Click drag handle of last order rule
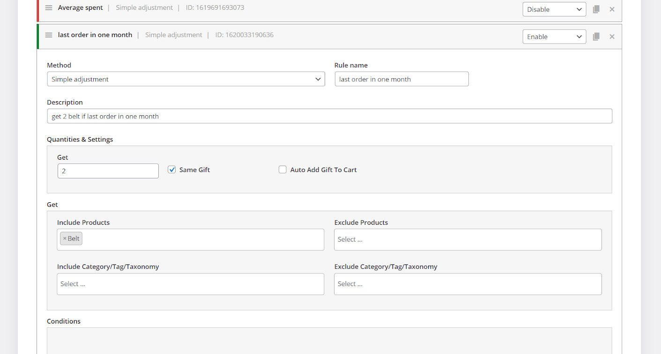 (49, 35)
